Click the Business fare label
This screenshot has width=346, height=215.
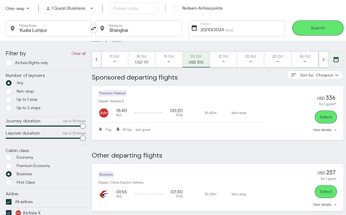point(106,175)
